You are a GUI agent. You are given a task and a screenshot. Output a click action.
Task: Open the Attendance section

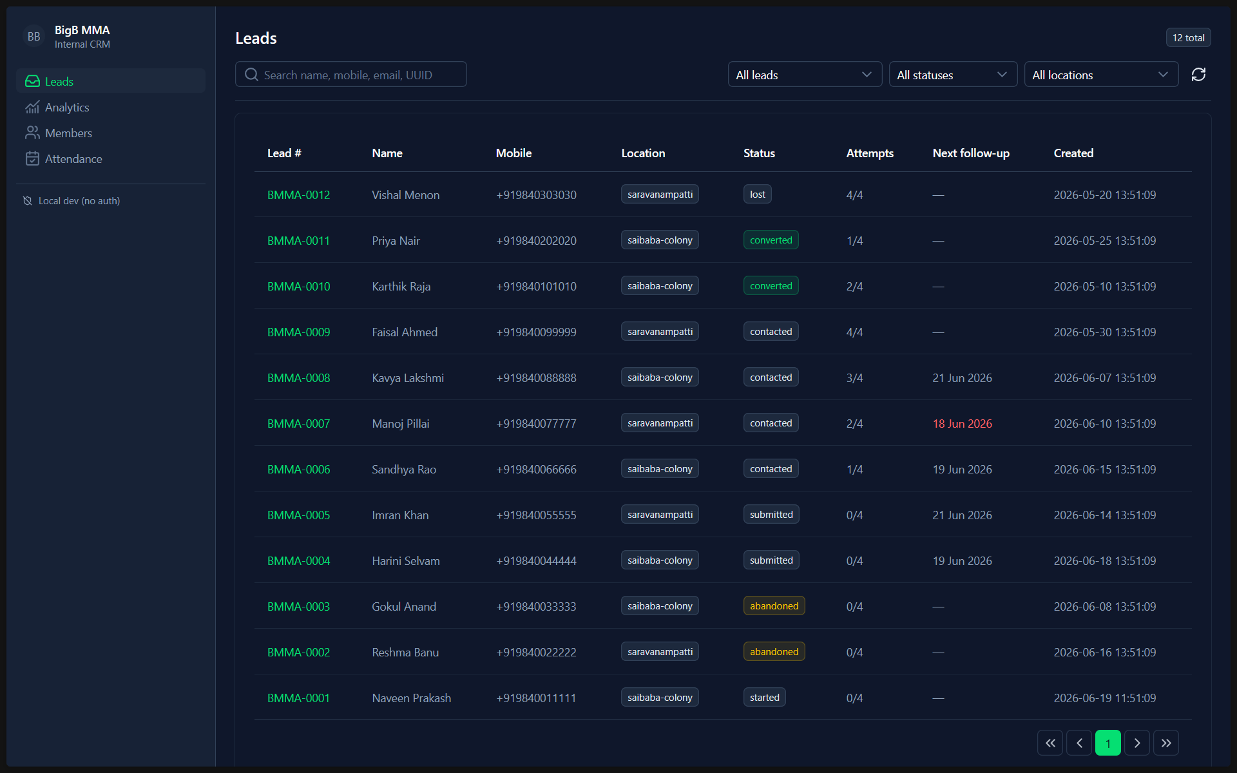[111, 158]
